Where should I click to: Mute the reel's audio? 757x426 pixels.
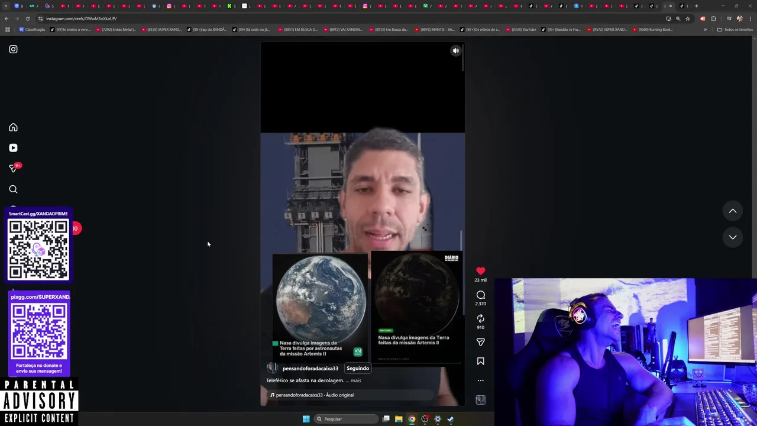click(x=455, y=51)
